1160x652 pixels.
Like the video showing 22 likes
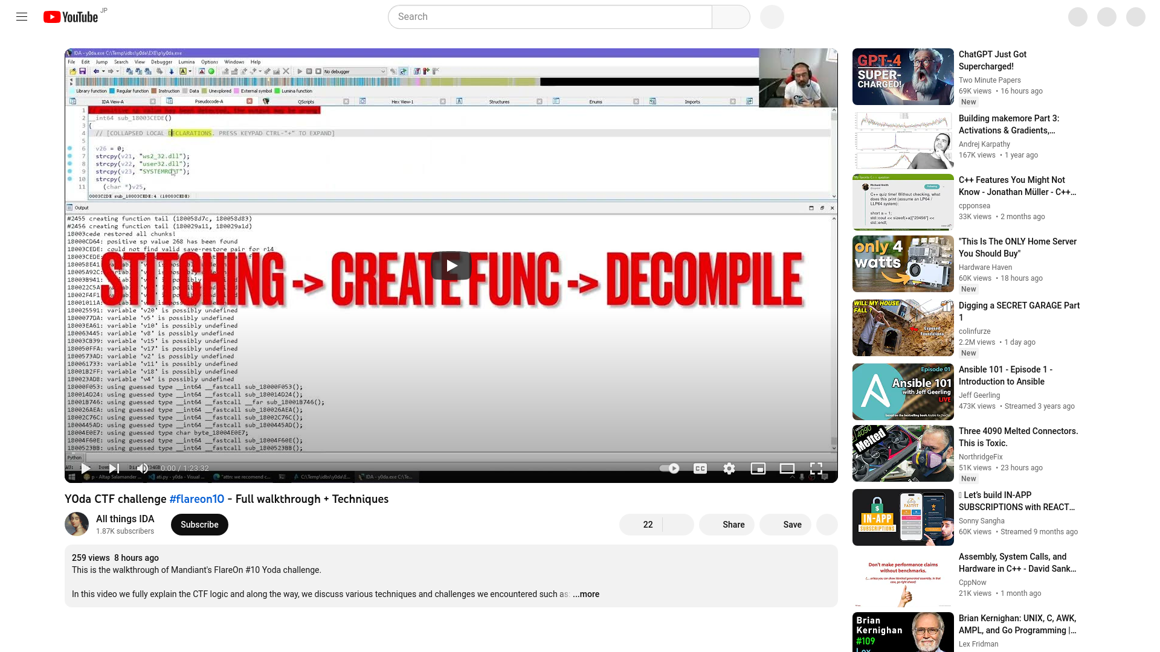coord(641,525)
